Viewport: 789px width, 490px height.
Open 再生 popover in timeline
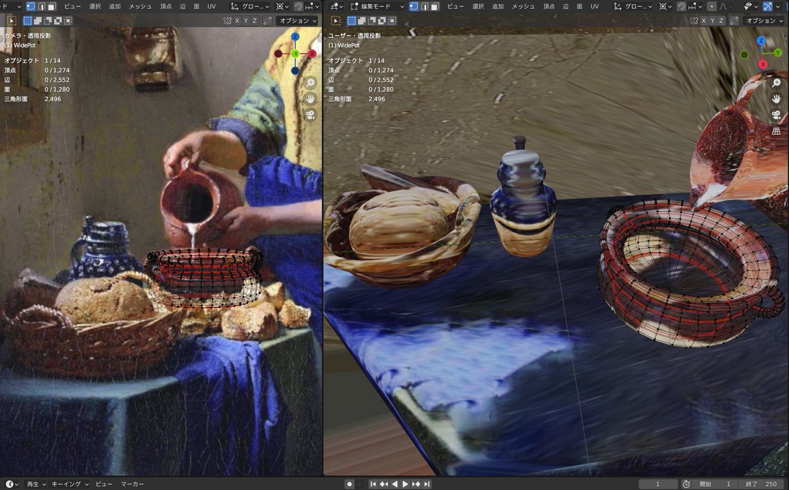pos(36,484)
